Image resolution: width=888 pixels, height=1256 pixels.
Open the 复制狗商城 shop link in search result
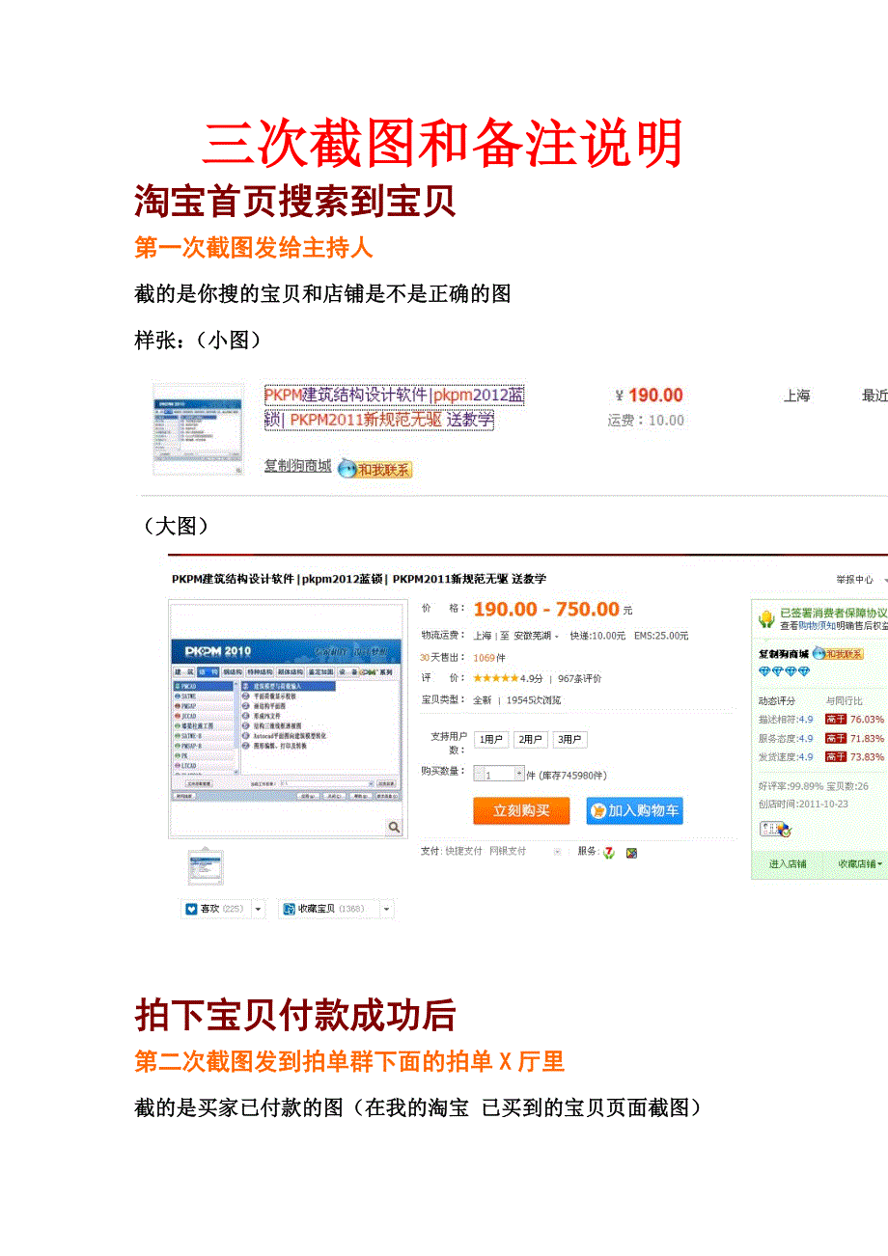(x=297, y=467)
